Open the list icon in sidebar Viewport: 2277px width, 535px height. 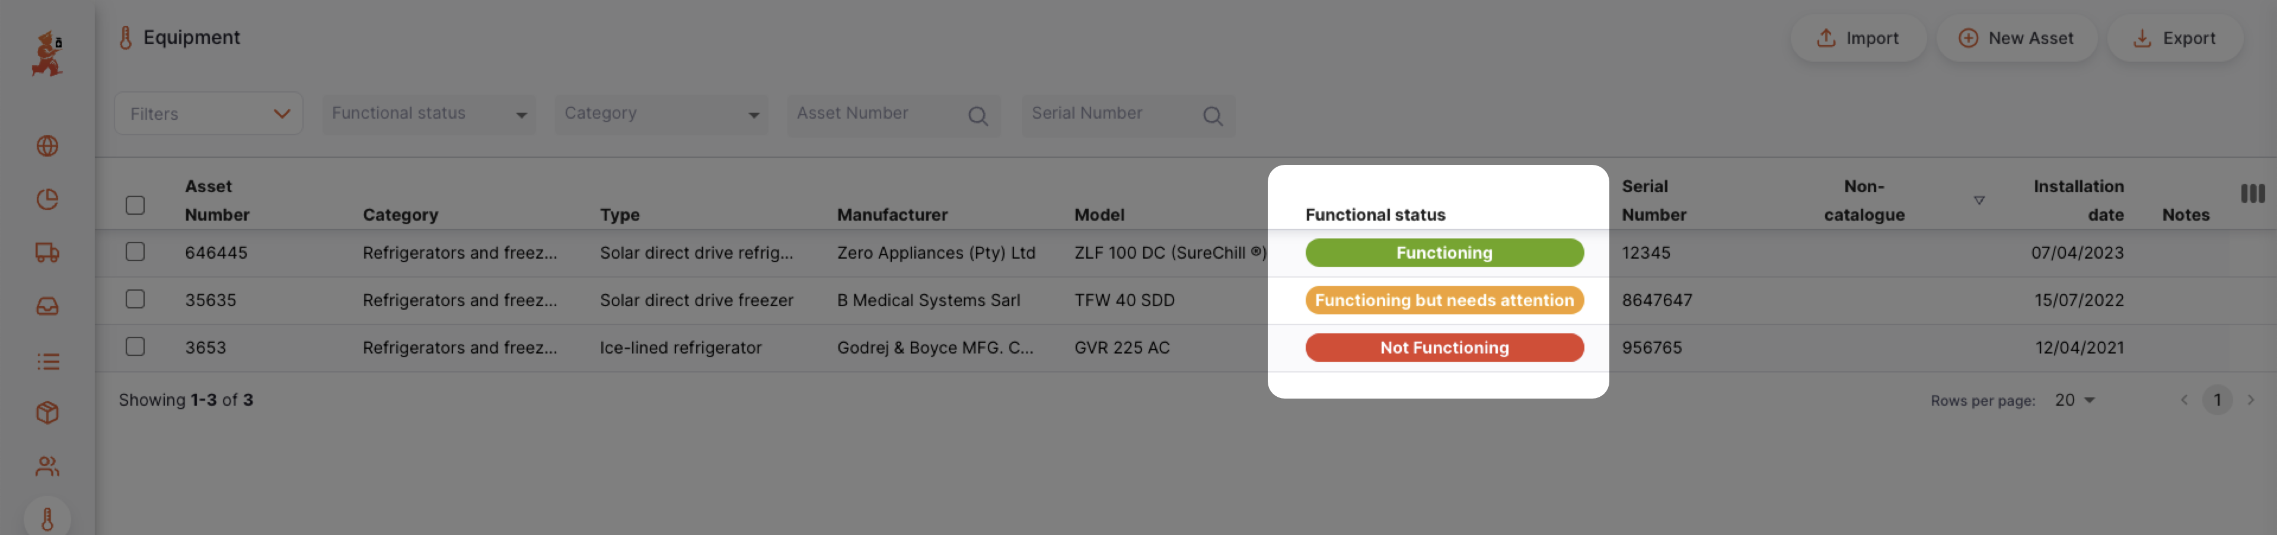click(x=47, y=362)
